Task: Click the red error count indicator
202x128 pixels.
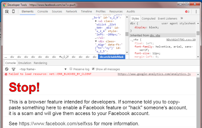Action: tap(187, 12)
